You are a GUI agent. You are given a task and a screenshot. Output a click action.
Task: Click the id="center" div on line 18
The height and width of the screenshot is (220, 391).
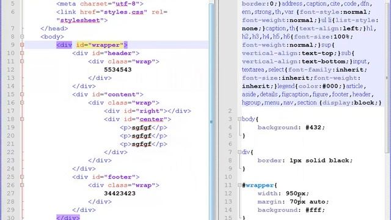(x=137, y=119)
